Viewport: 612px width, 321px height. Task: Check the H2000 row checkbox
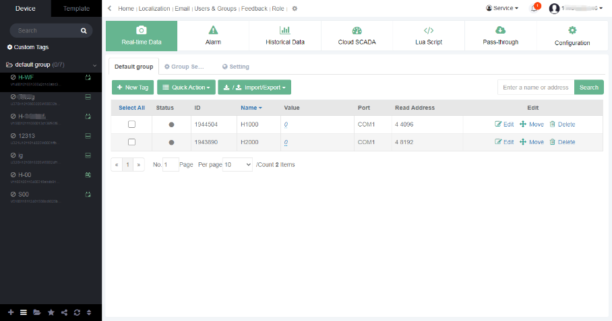coord(131,142)
